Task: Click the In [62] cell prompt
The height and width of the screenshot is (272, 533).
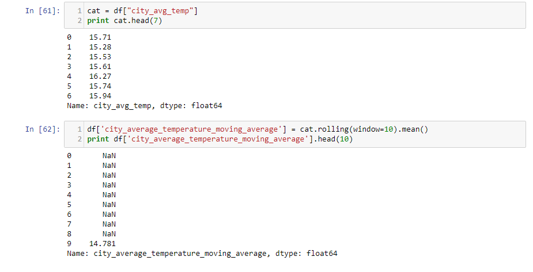Action: (x=43, y=129)
